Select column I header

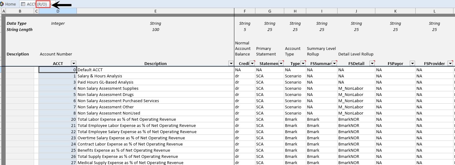[x=322, y=11]
